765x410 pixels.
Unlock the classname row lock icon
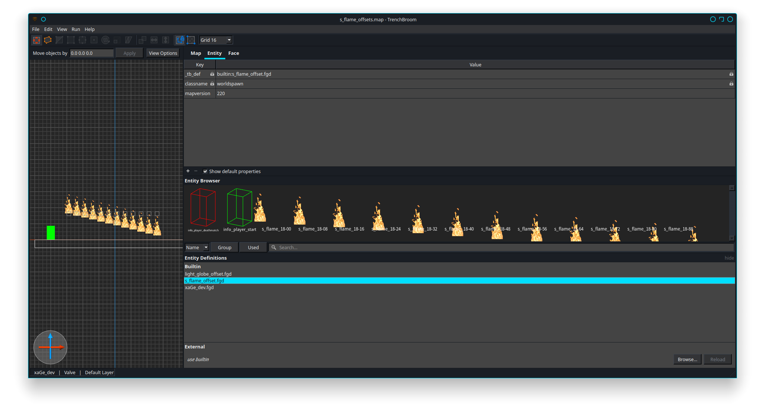pos(211,84)
